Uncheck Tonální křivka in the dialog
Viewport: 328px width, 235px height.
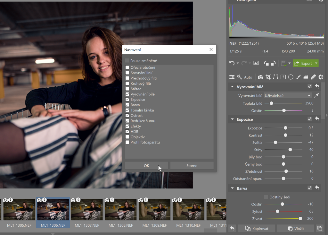pyautogui.click(x=127, y=110)
